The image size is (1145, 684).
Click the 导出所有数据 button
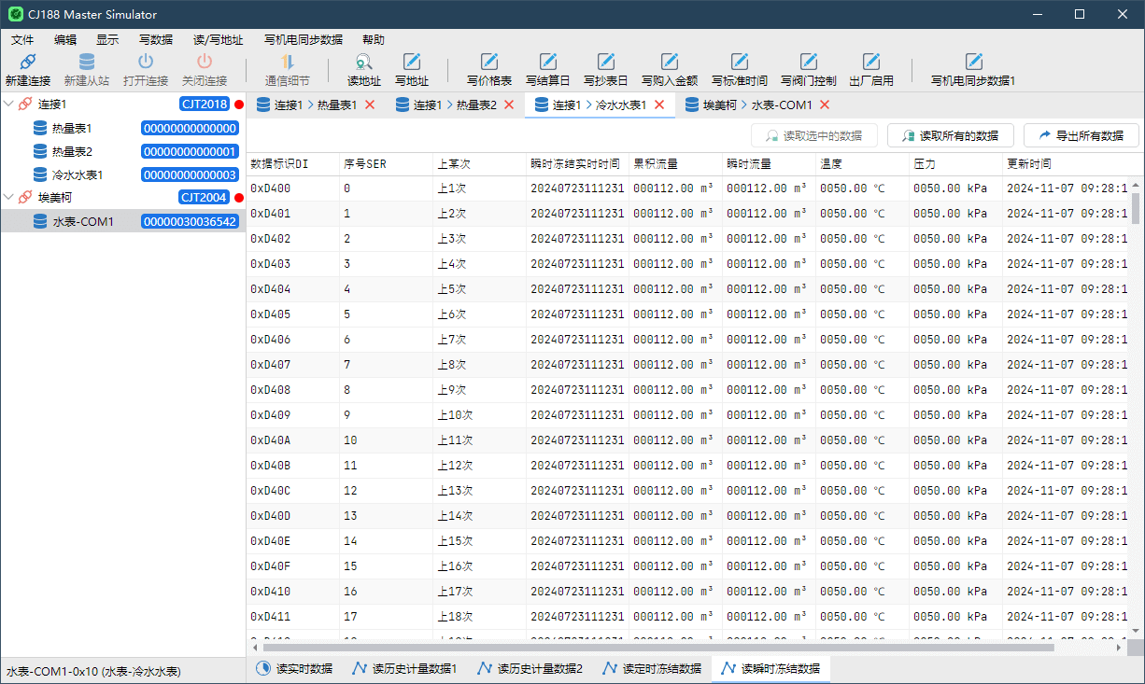point(1081,135)
